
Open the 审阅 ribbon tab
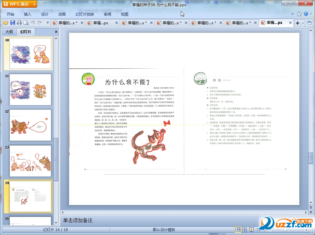107,14
